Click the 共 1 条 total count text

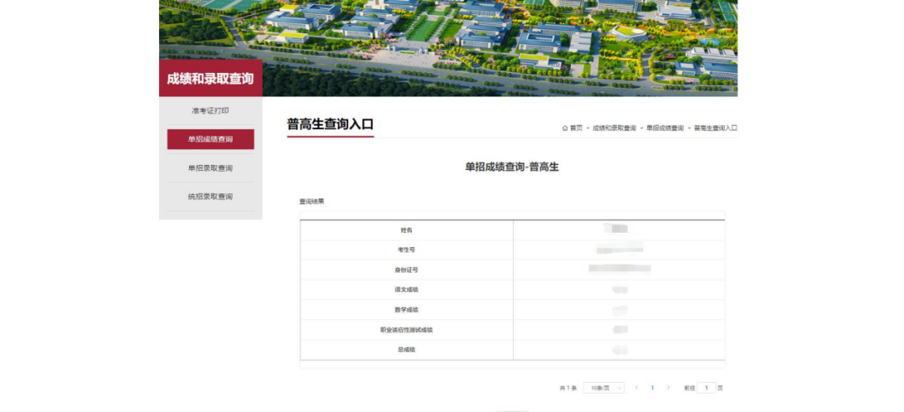point(568,389)
